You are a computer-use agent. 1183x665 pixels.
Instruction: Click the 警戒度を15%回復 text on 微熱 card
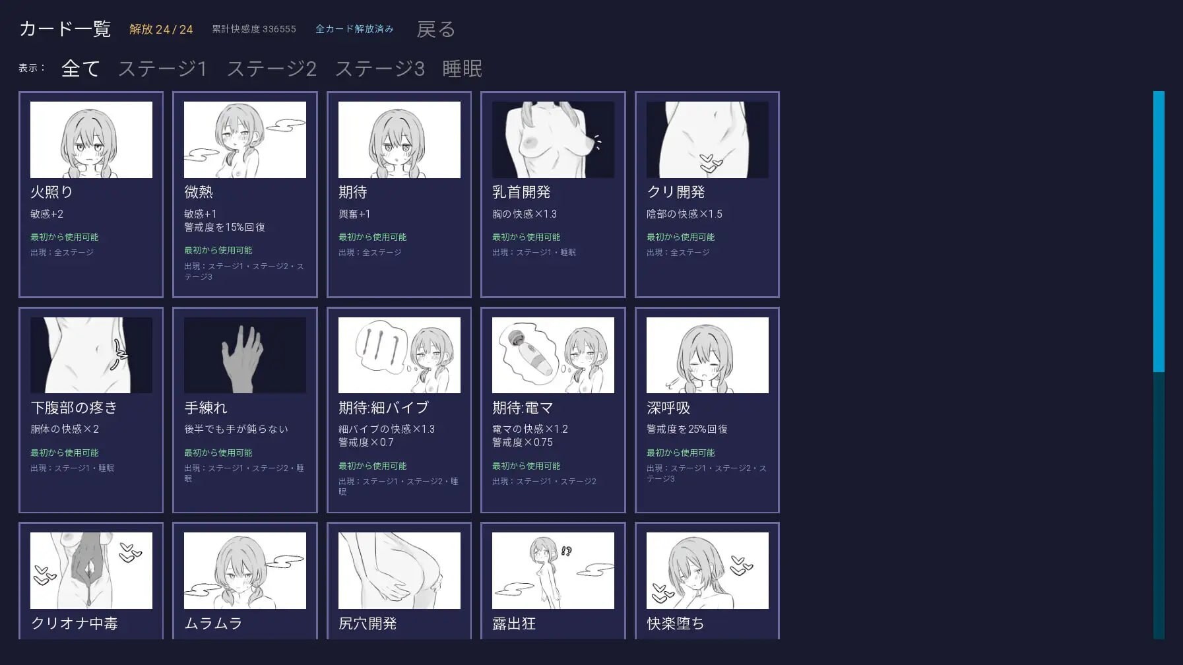coord(224,227)
